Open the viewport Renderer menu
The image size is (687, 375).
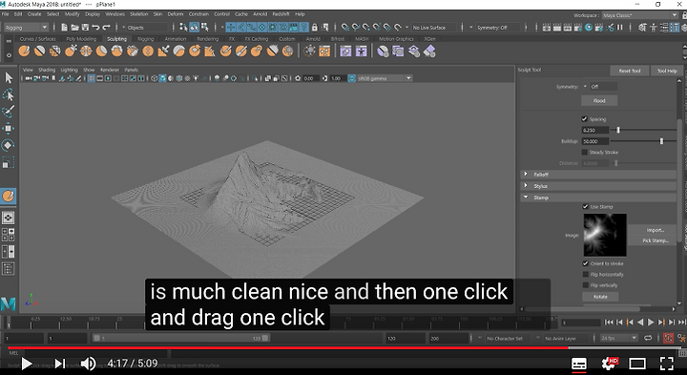[110, 70]
